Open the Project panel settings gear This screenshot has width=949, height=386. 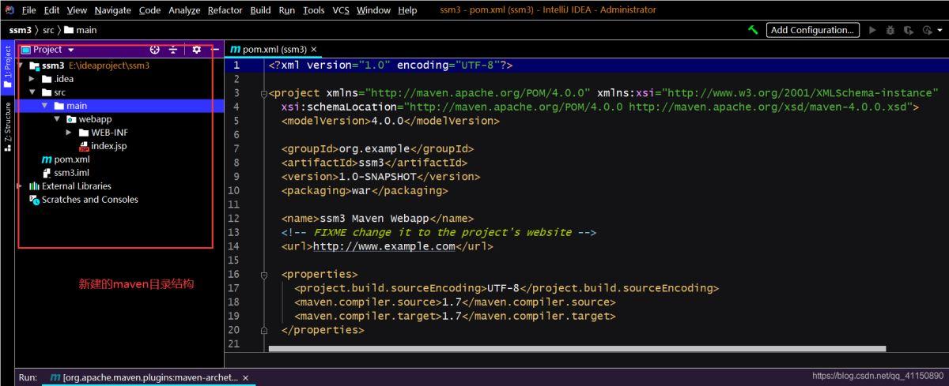tap(196, 50)
